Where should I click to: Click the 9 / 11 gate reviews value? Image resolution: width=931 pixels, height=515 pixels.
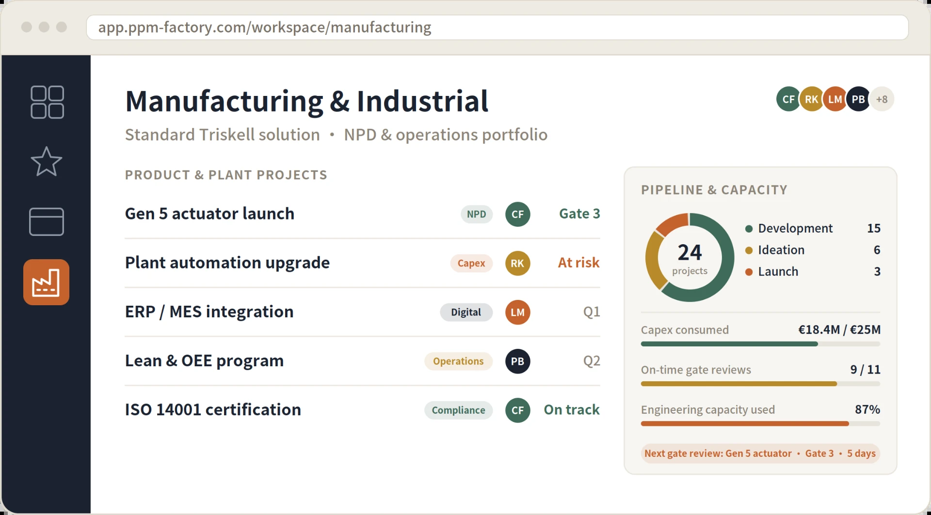click(x=866, y=370)
